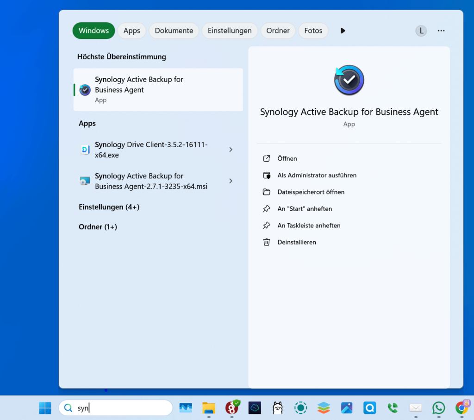Expand details for the Active Backup msi result
Viewport: 474px width, 420px height.
pyautogui.click(x=231, y=181)
